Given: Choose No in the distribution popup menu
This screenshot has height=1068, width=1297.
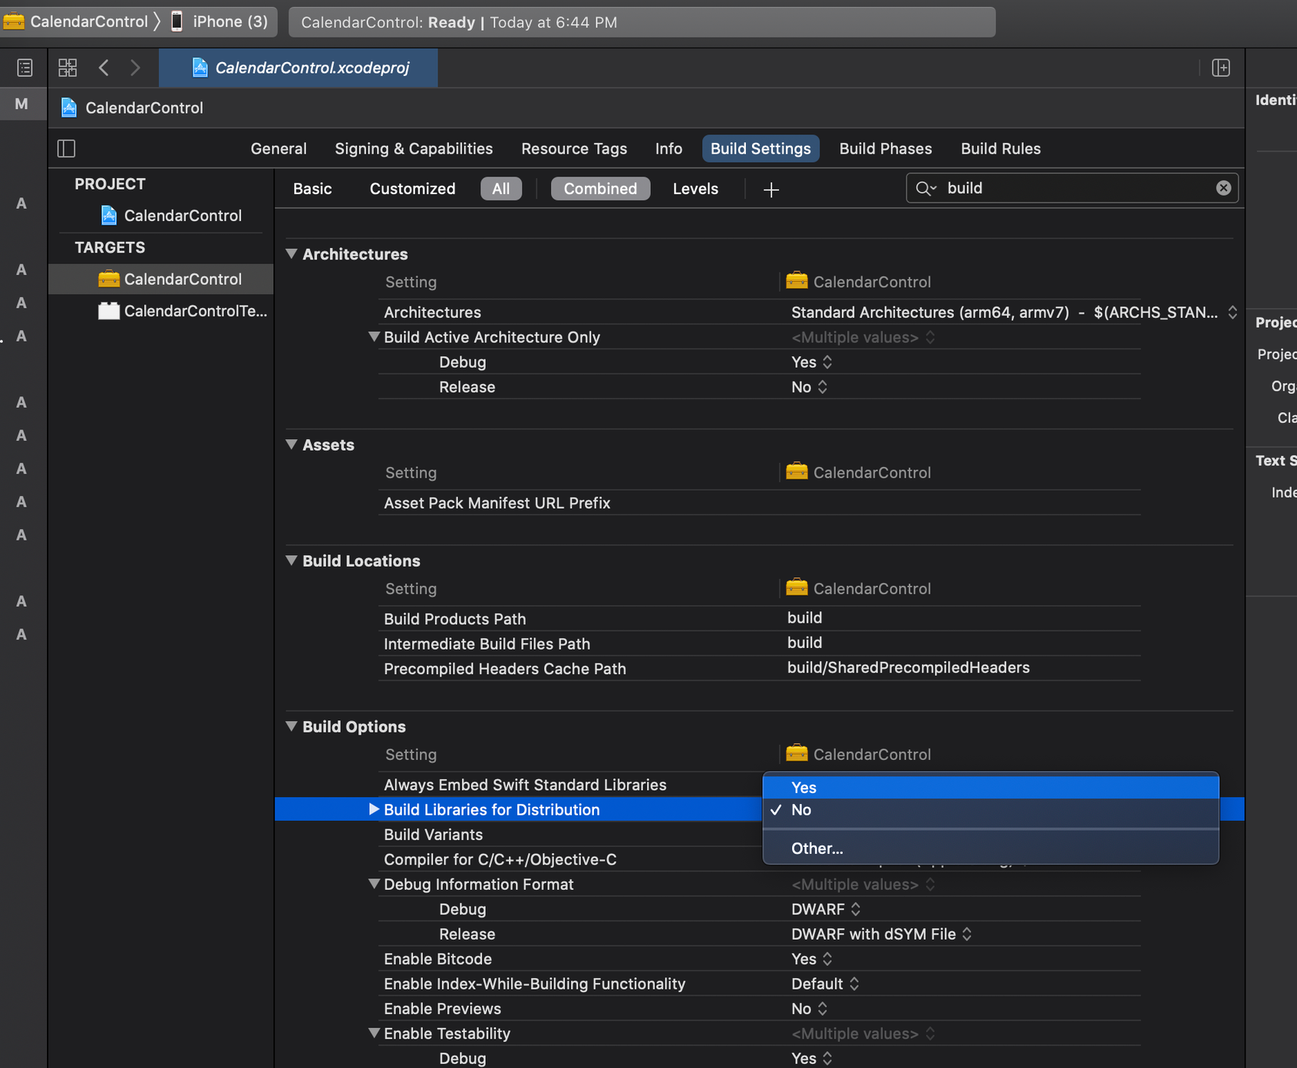Looking at the screenshot, I should point(991,810).
